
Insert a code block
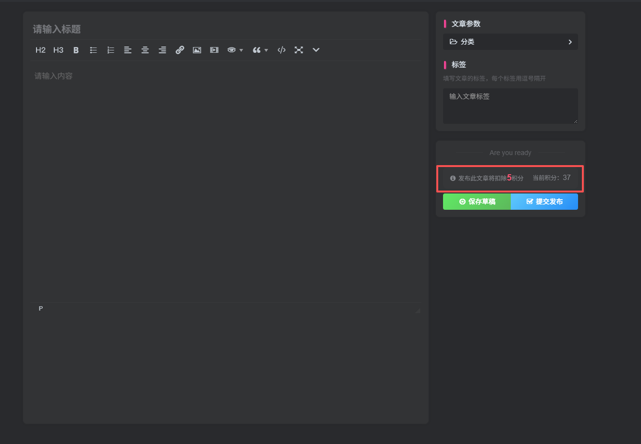[282, 50]
